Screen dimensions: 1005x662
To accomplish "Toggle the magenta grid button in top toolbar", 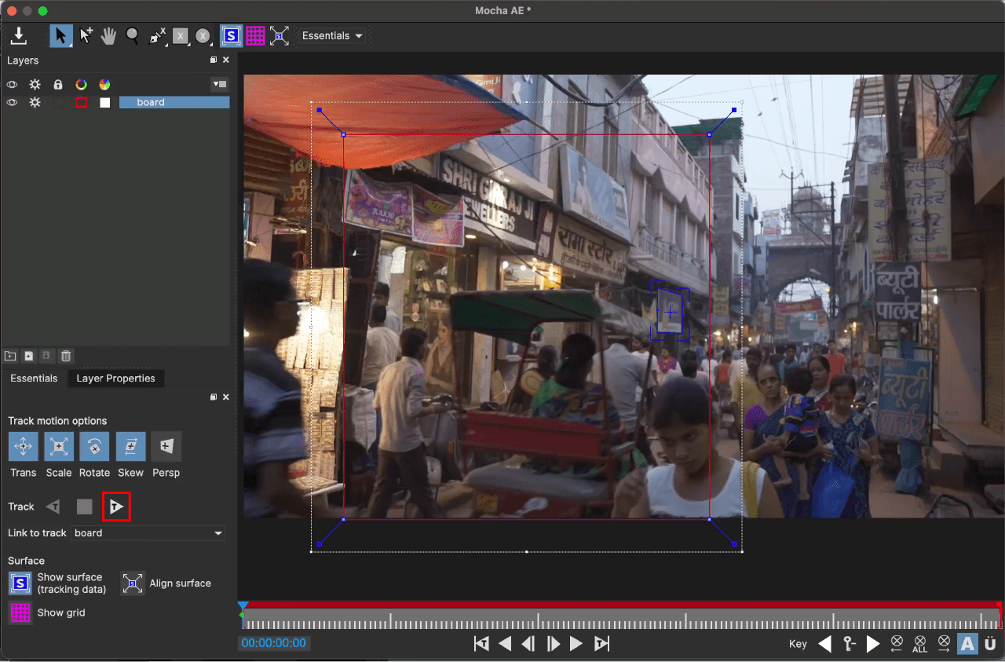I will 255,35.
